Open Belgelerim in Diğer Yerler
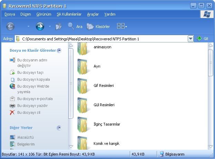215x159 pixels. 26,144
